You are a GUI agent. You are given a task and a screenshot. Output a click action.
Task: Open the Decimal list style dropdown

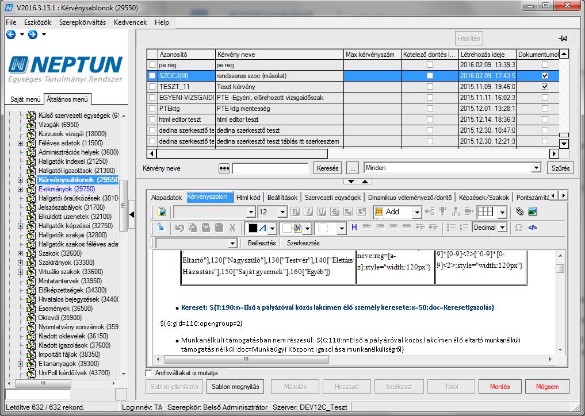pyautogui.click(x=503, y=228)
